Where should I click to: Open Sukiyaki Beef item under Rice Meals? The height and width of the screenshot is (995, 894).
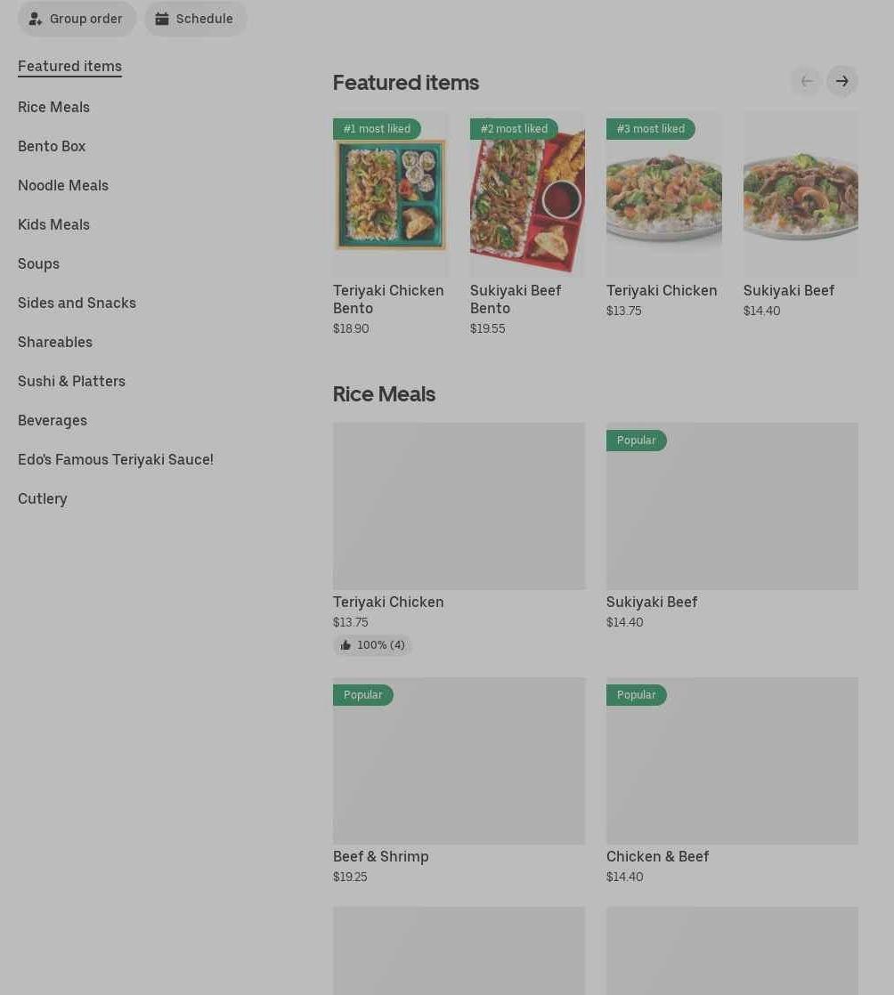(x=732, y=506)
